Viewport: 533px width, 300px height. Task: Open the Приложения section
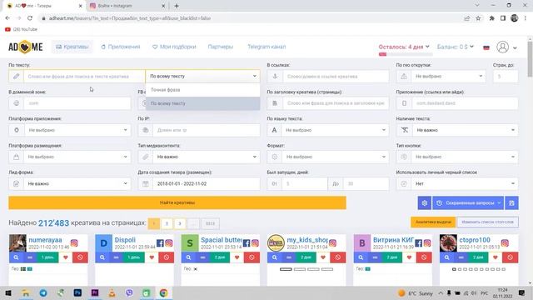[x=121, y=47]
